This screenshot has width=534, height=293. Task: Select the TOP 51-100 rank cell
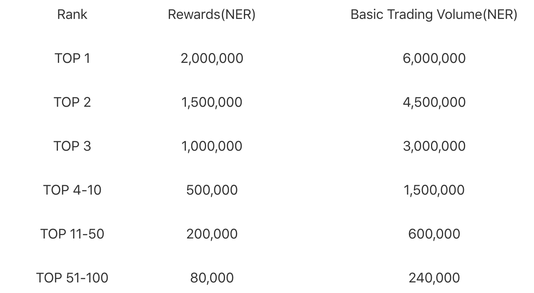[72, 278]
